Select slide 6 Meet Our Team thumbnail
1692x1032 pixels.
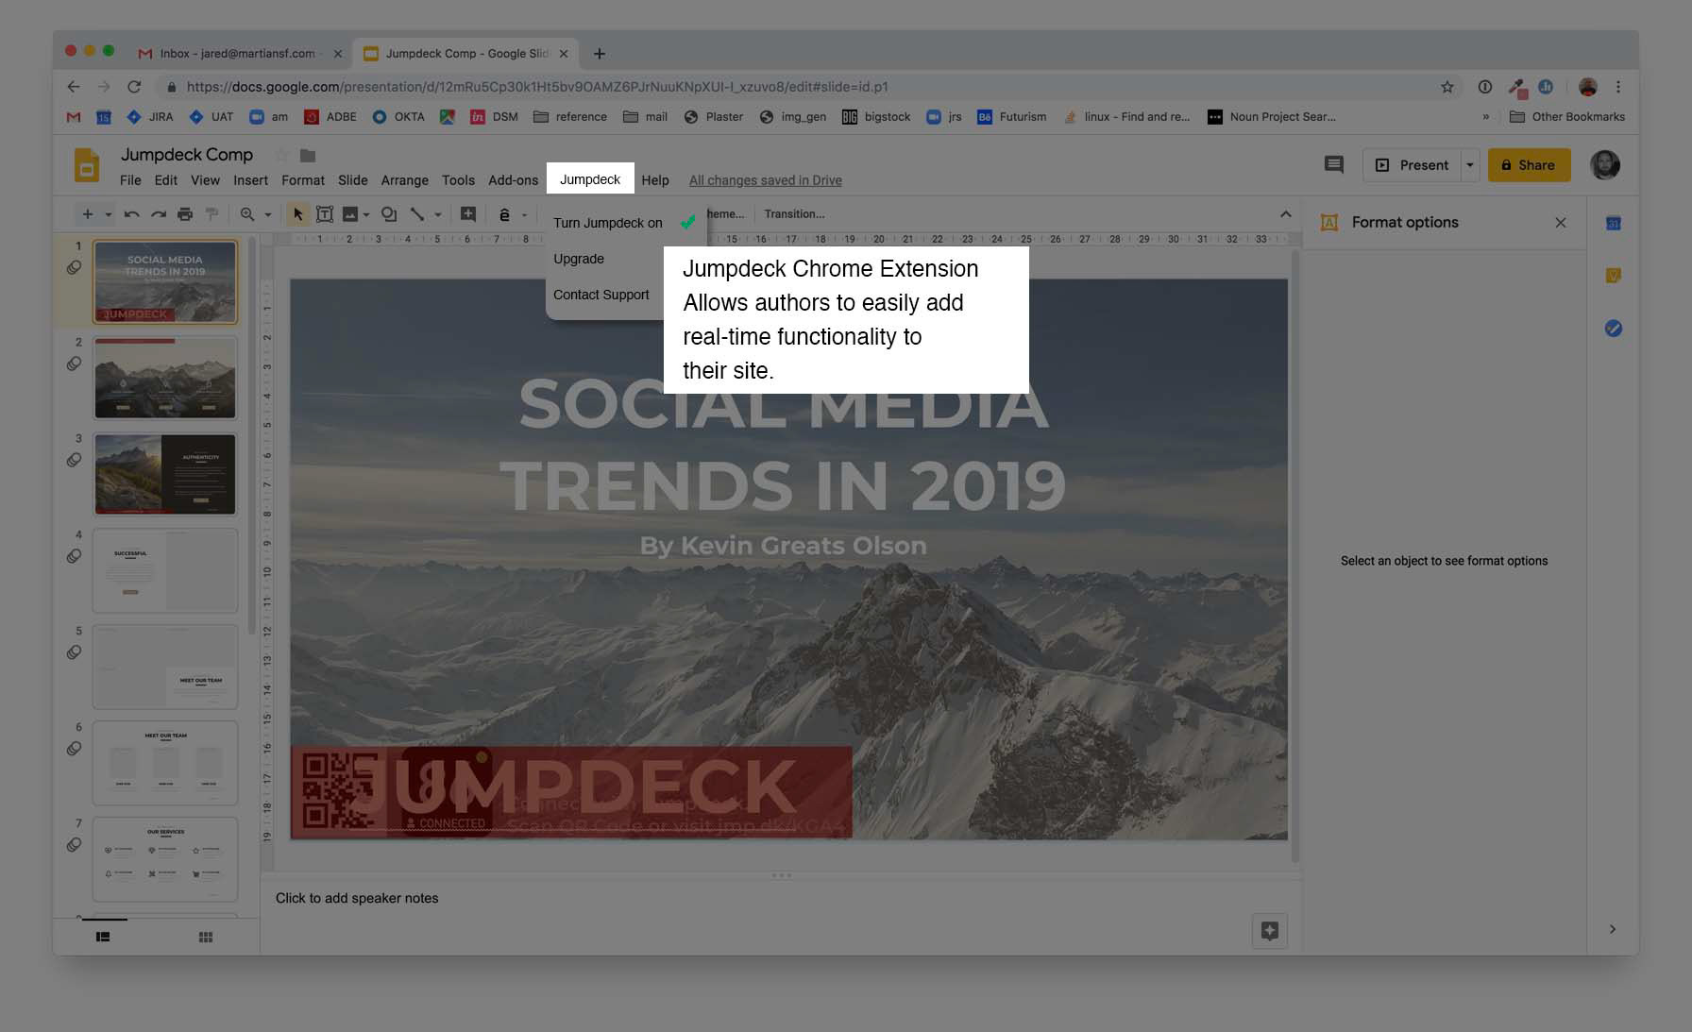165,763
